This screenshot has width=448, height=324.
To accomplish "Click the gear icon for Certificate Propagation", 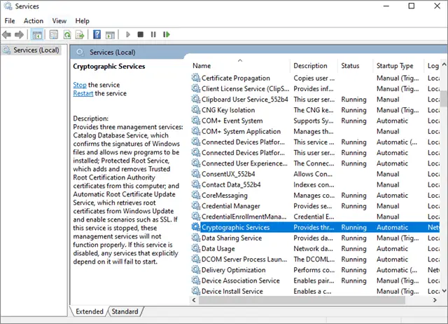I will 196,78.
